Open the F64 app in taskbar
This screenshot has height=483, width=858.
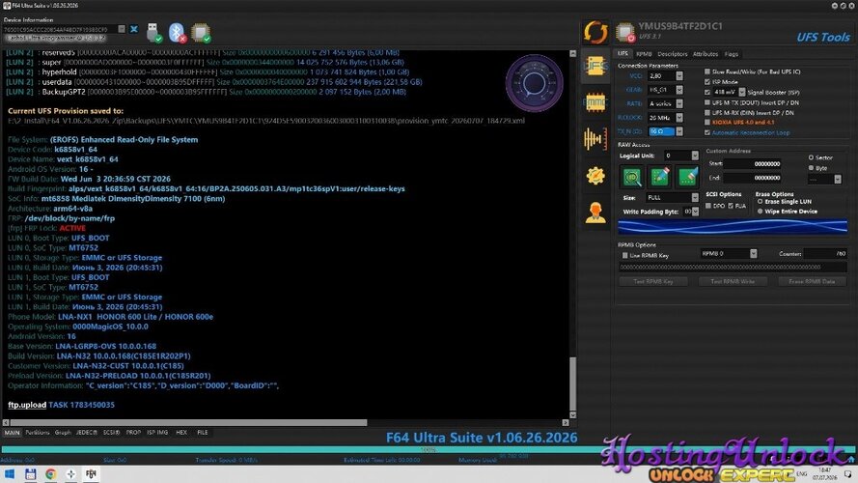[x=91, y=474]
